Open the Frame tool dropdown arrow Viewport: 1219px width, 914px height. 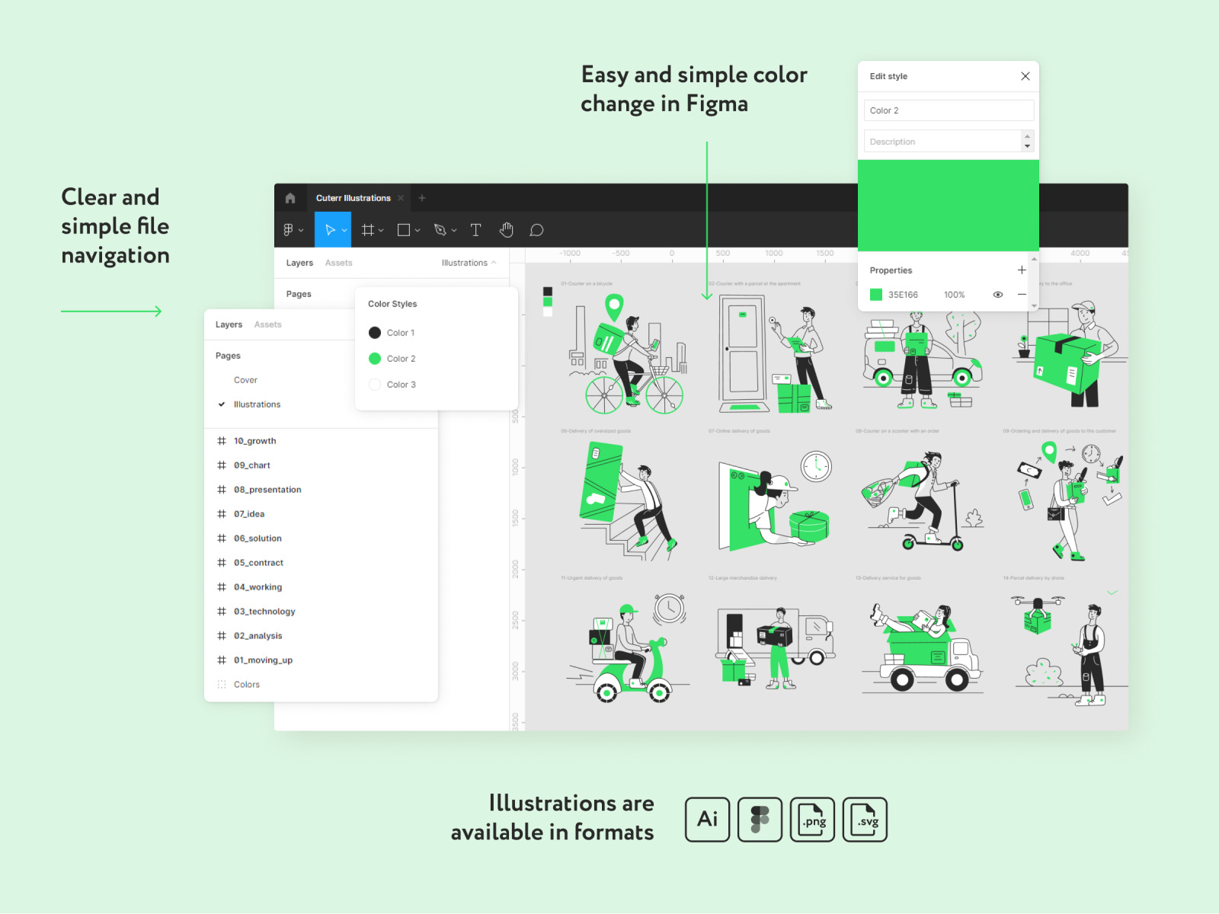(381, 231)
